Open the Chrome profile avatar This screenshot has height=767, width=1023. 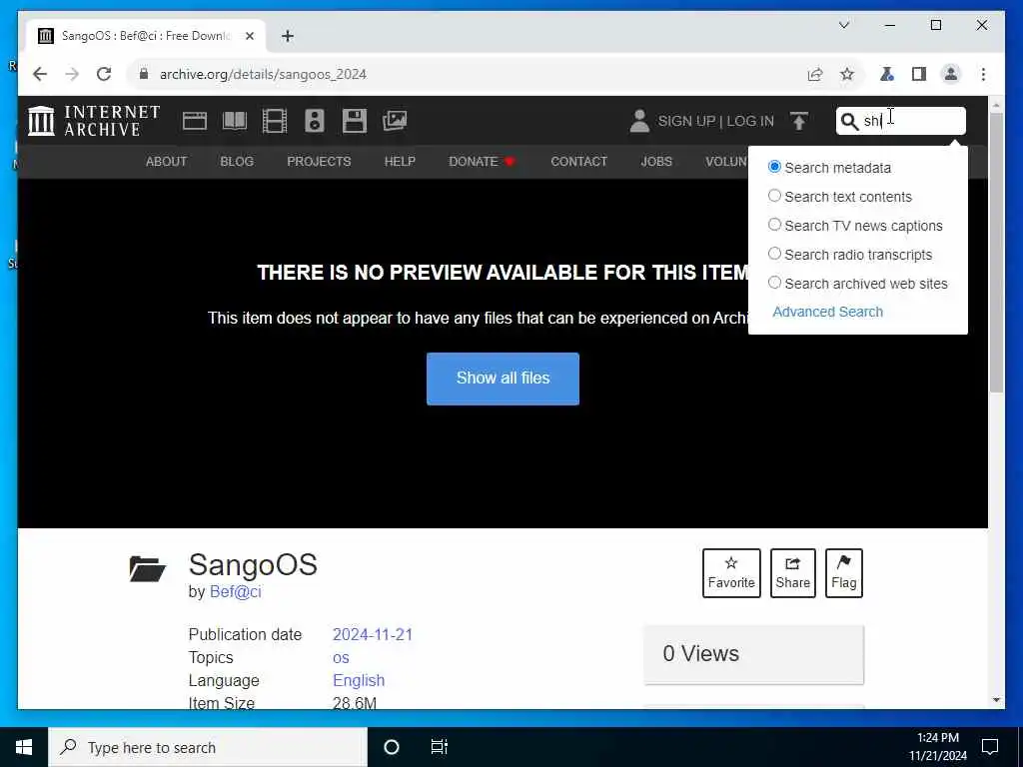(951, 74)
